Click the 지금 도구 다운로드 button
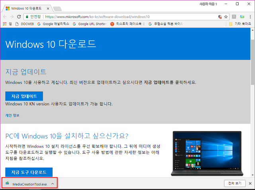255x190 pixels. coord(29,172)
